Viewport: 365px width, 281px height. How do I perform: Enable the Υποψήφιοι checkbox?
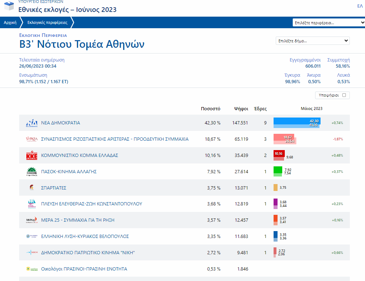point(343,95)
